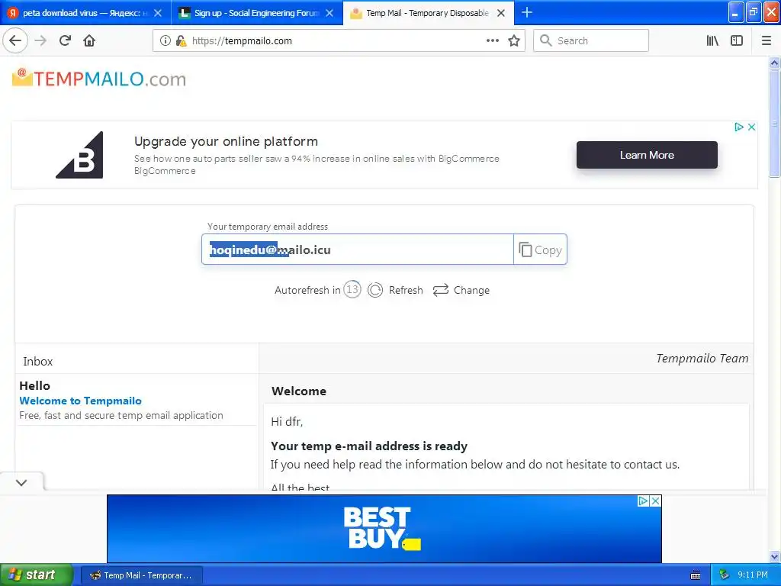
Task: Open the TEMPMAILO.com logo link
Action: [x=98, y=79]
